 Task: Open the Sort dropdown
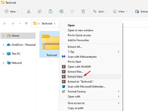[x=100, y=11]
